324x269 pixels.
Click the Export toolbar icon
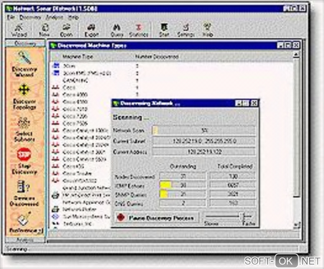tap(91, 30)
